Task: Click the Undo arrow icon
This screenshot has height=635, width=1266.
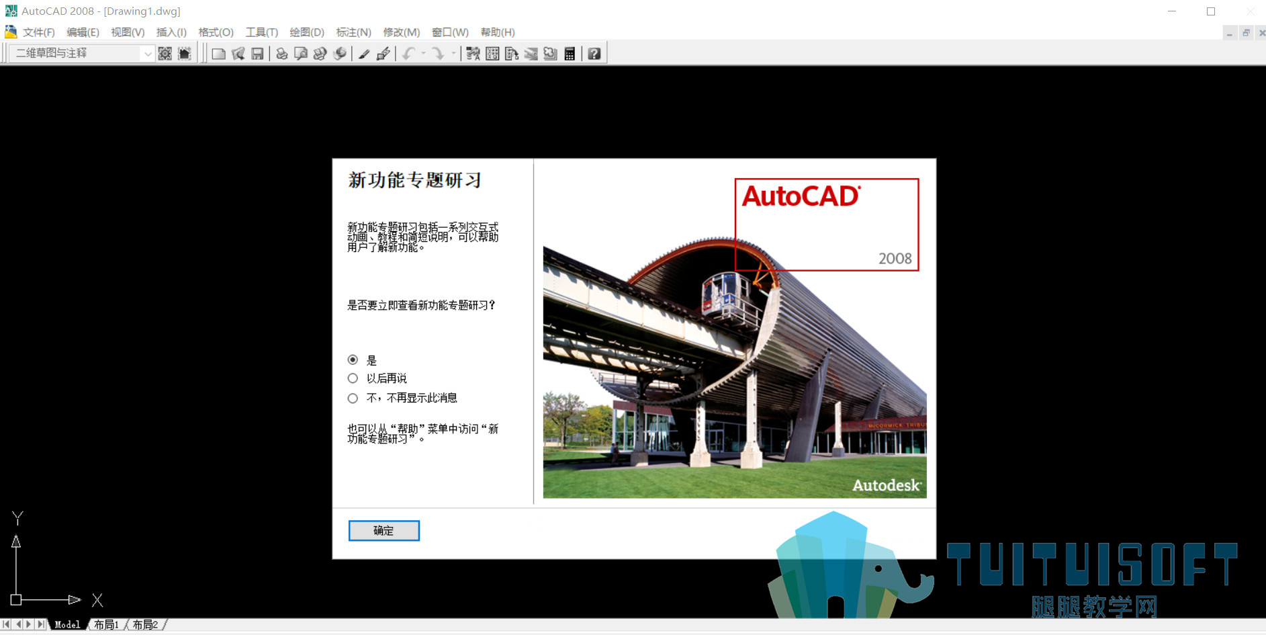Action: click(408, 54)
